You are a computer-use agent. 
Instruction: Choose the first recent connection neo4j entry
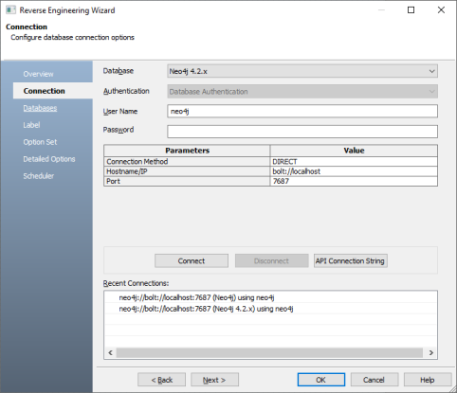tap(196, 297)
